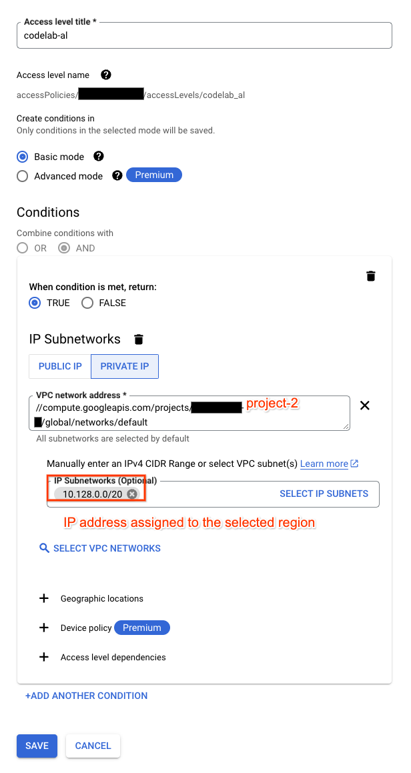Expand the Access level dependencies section

(x=44, y=657)
